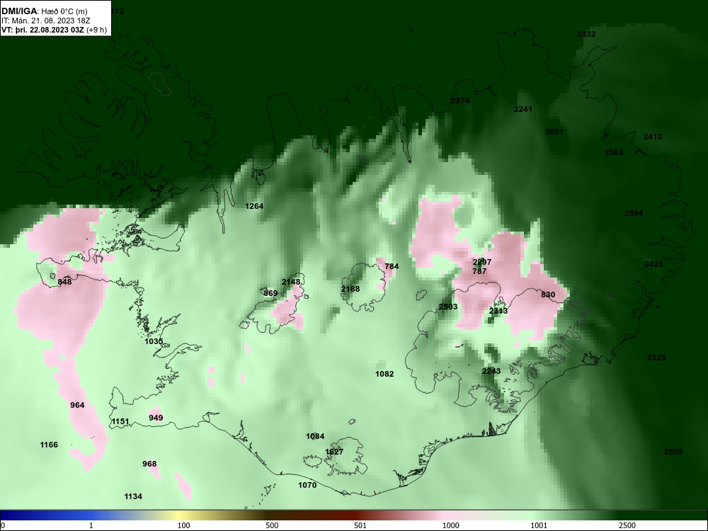Select the map value 1627
Screen dimensions: 708x531
[x=334, y=452]
